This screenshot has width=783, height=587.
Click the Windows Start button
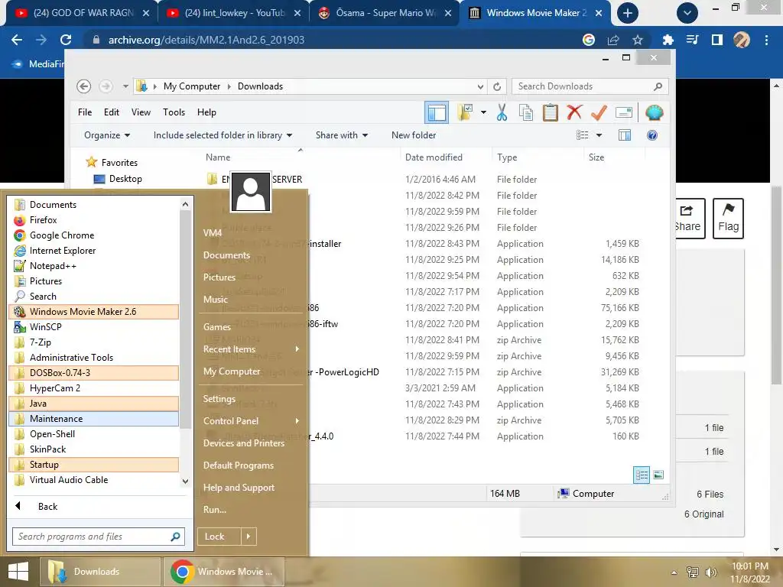click(x=18, y=572)
